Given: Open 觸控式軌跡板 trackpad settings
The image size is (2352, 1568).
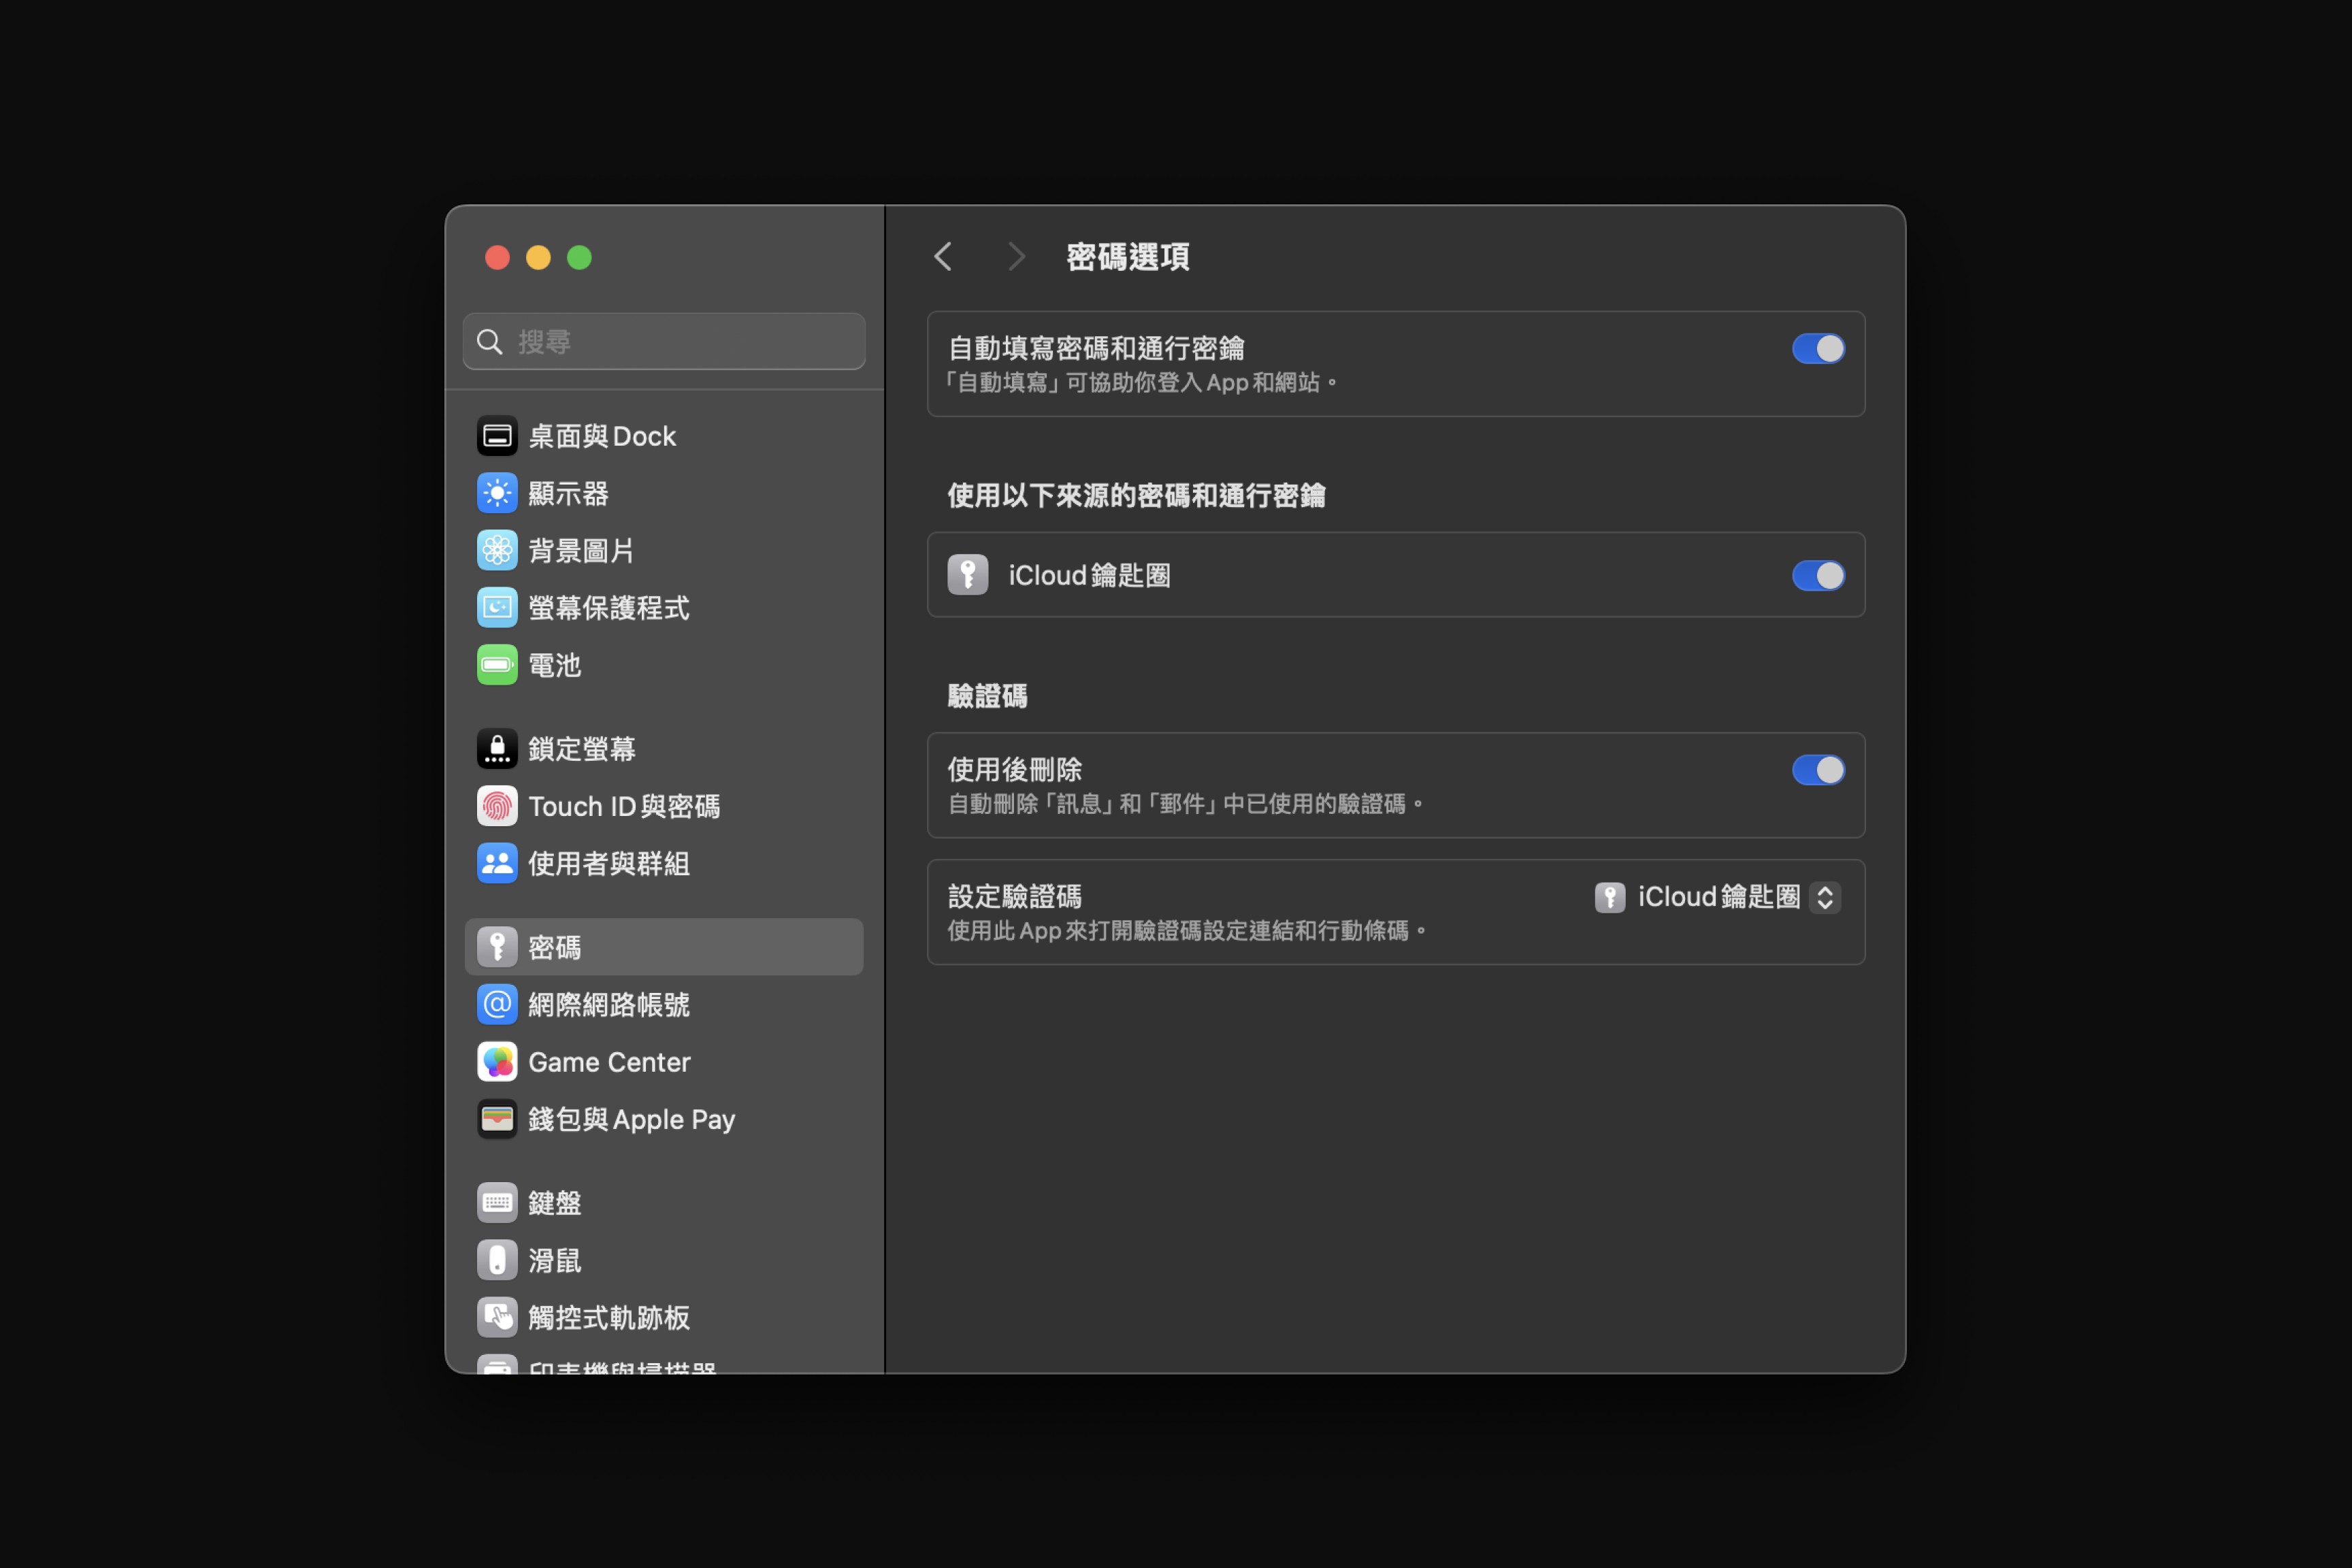Looking at the screenshot, I should click(x=608, y=1318).
